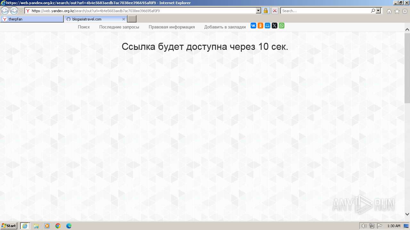The width and height of the screenshot is (410, 230).
Task: Click the browser Search box
Action: click(325, 11)
